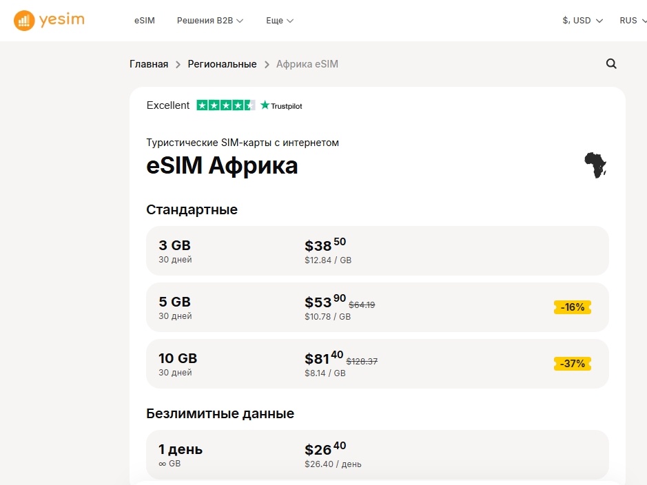Click the $26.40 / день price text

coord(333,464)
